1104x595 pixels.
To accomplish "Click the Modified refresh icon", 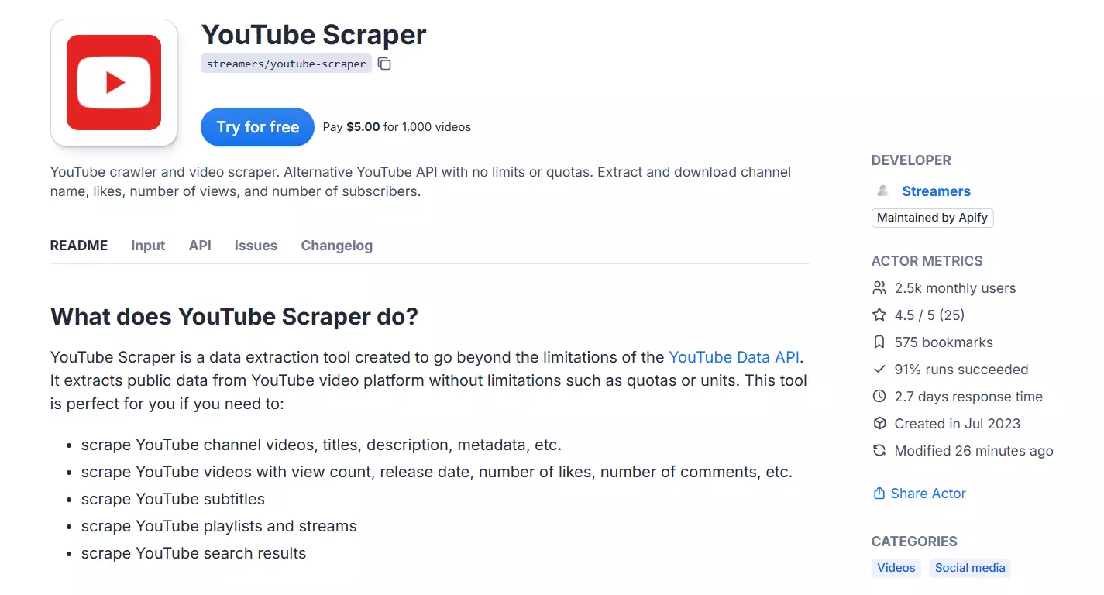I will coord(879,450).
